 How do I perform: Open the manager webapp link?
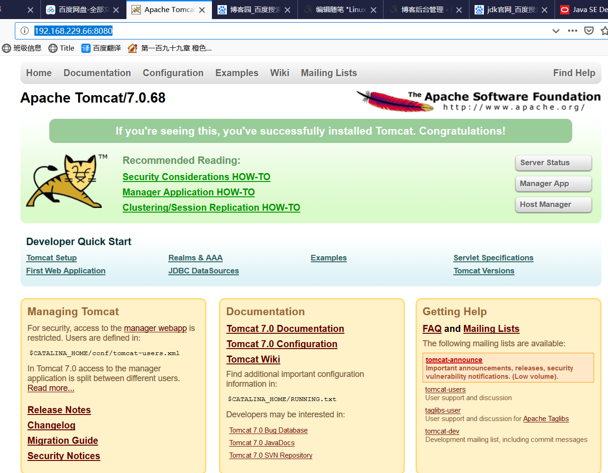[x=155, y=328]
